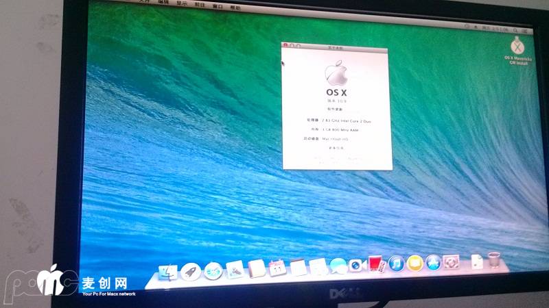Open the Photo Booth dock icon

coord(375,264)
